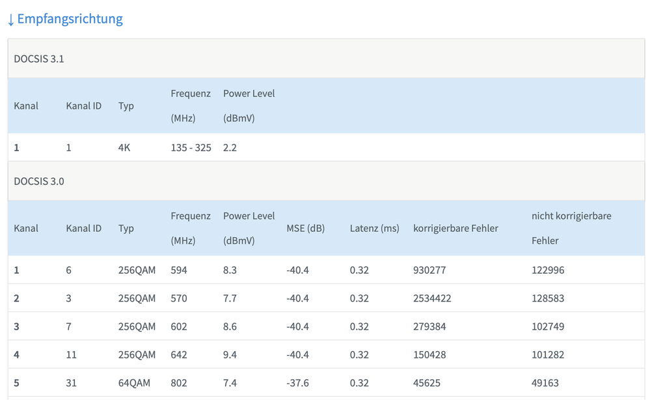Click the MSE (dB) column header
The height and width of the screenshot is (400, 650).
point(305,228)
